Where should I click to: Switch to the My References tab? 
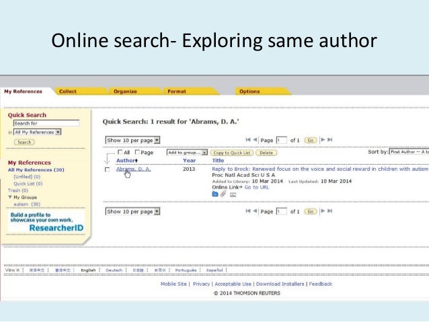(24, 91)
